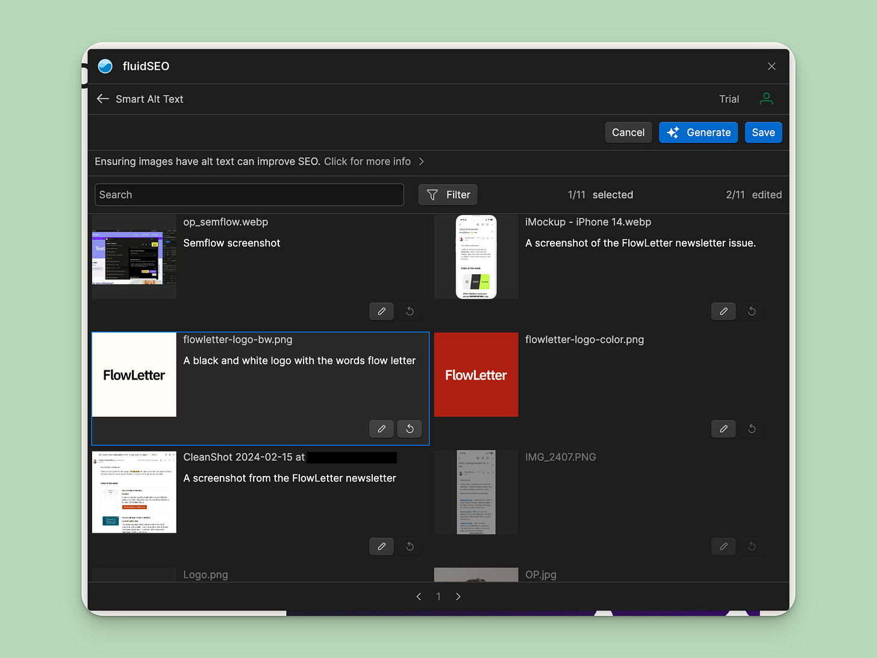
Task: Revert alt text for op_semflow.webp
Action: click(410, 312)
